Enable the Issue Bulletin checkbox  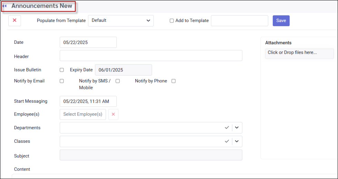pyautogui.click(x=62, y=70)
